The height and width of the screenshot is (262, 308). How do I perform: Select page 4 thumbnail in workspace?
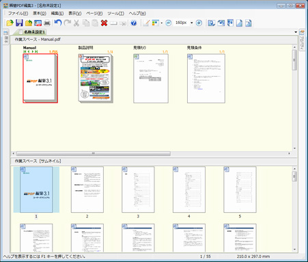[189, 189]
